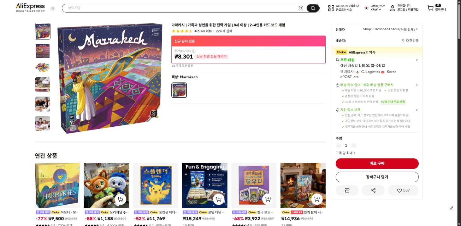Open the shopping cart icon

click(x=430, y=8)
